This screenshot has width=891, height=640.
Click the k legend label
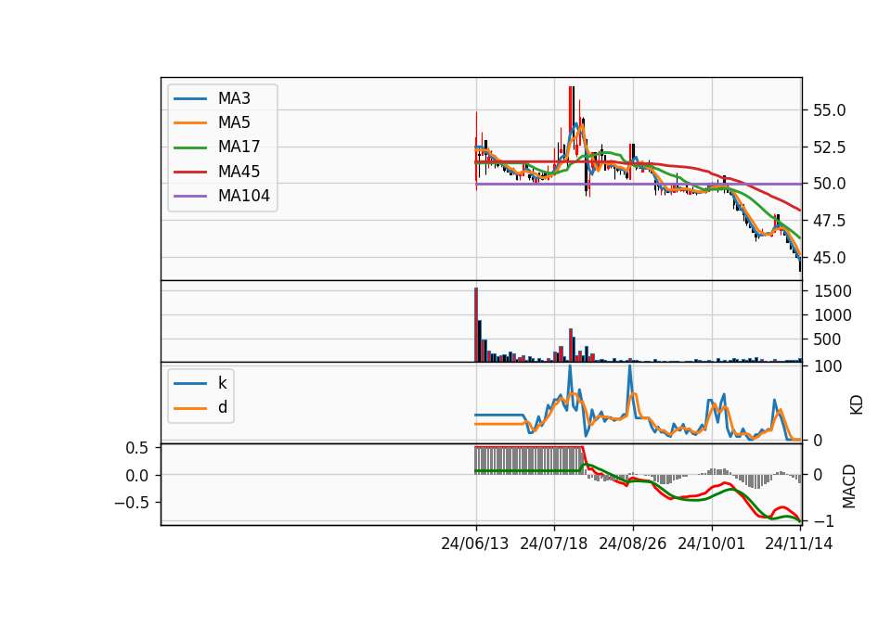click(222, 383)
